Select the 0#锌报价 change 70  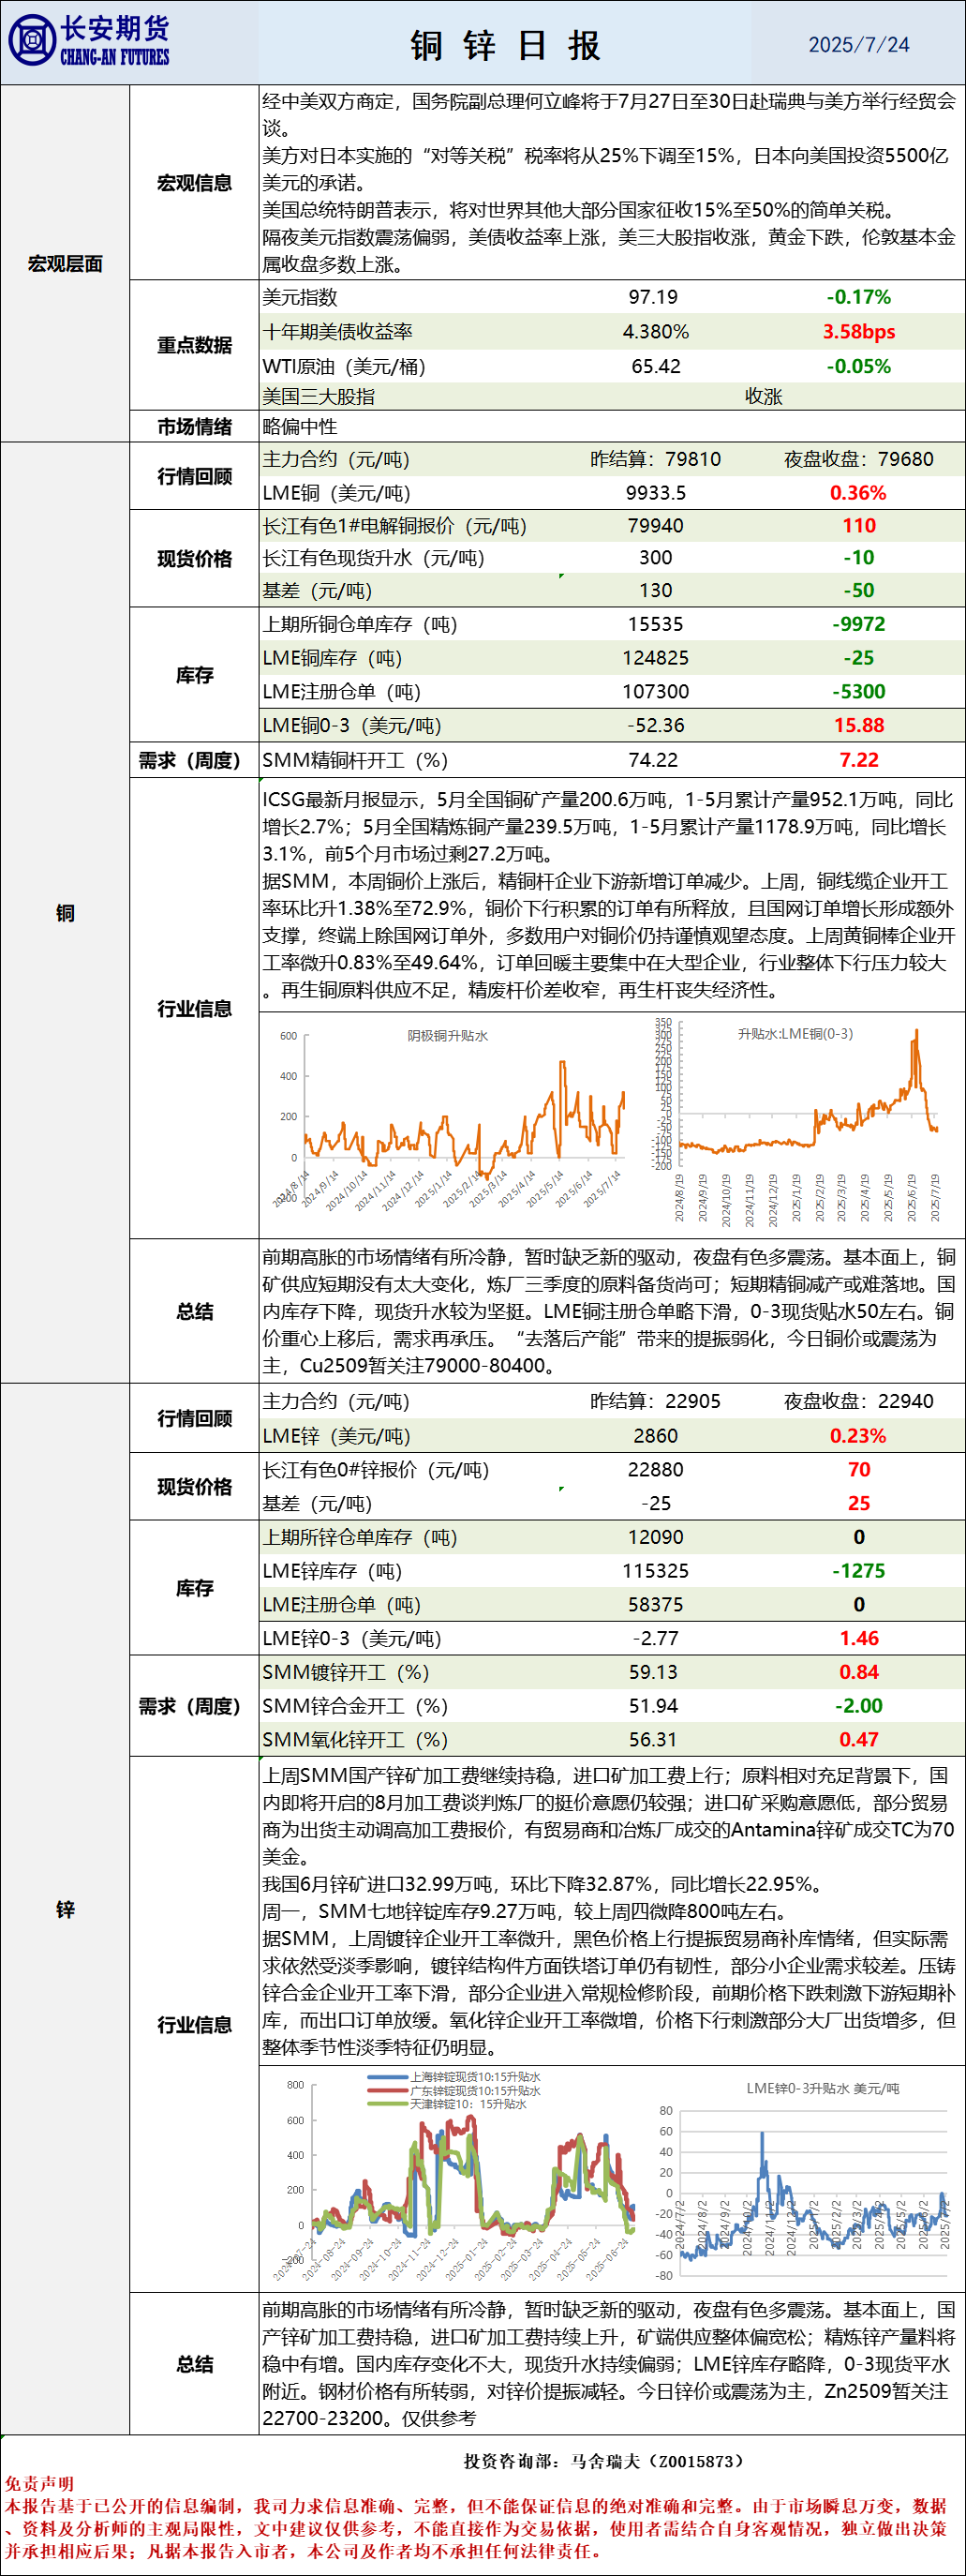pos(859,1470)
